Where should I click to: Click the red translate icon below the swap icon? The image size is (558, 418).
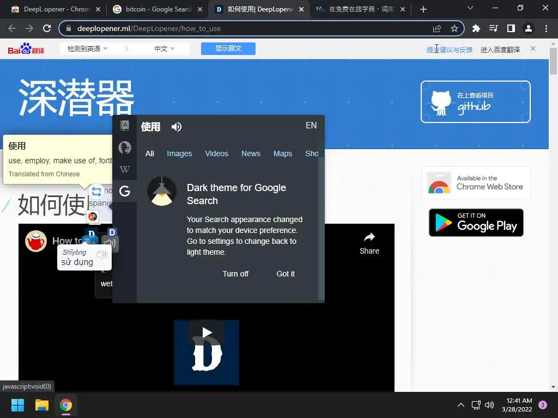coord(93,217)
